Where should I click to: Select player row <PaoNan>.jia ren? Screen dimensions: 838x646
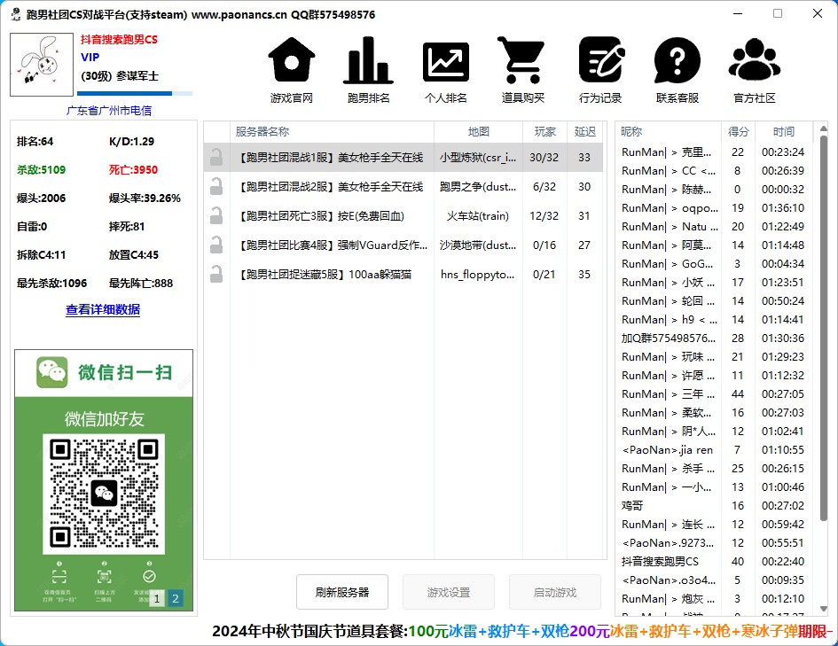714,449
